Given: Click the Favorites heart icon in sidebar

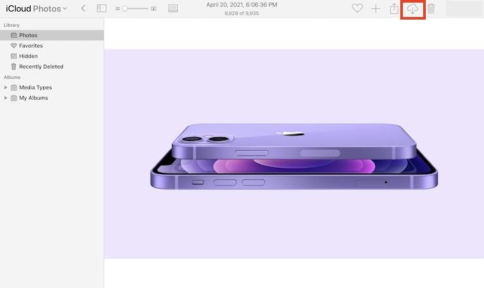Looking at the screenshot, I should [x=14, y=46].
